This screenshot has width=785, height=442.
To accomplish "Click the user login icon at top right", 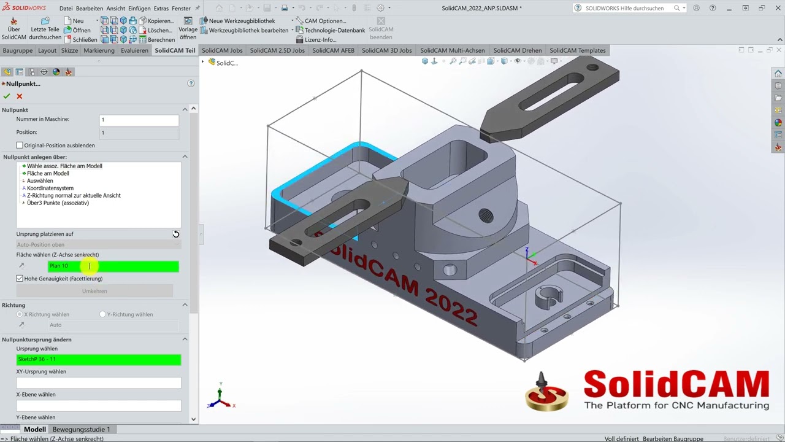I will (698, 8).
